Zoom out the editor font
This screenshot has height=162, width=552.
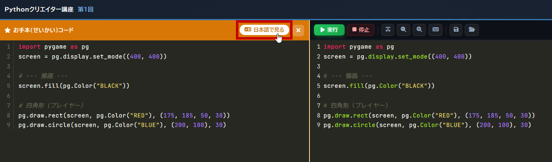click(403, 30)
